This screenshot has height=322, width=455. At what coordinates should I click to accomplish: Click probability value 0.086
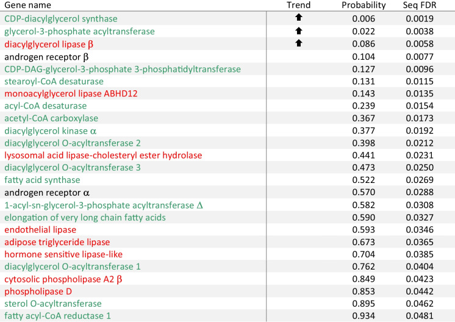point(364,44)
